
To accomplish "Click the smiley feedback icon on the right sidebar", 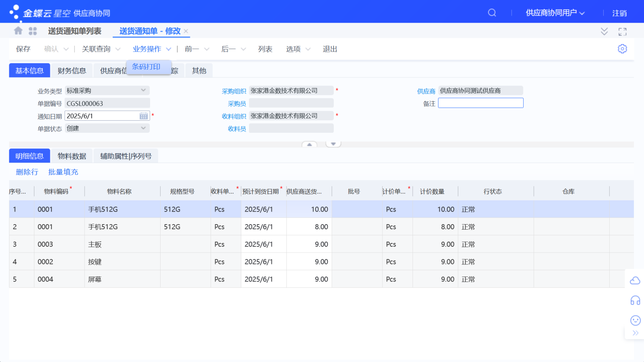I will 634,320.
